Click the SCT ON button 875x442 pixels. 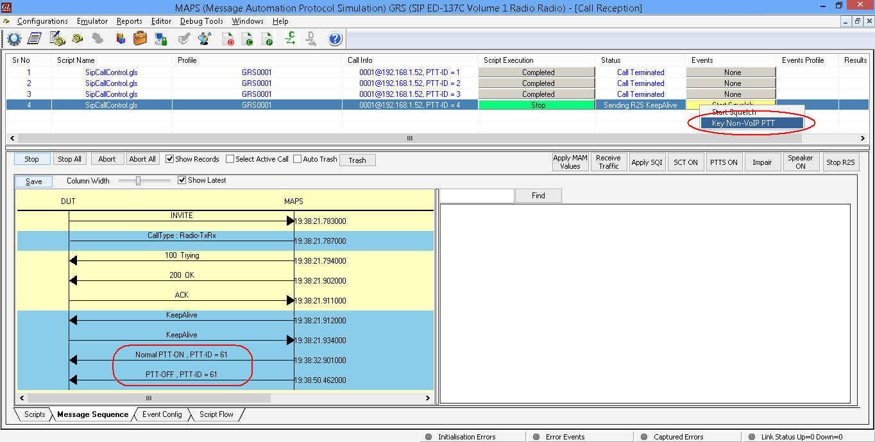click(x=686, y=162)
